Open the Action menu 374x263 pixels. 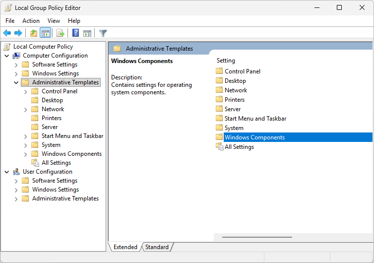[31, 21]
